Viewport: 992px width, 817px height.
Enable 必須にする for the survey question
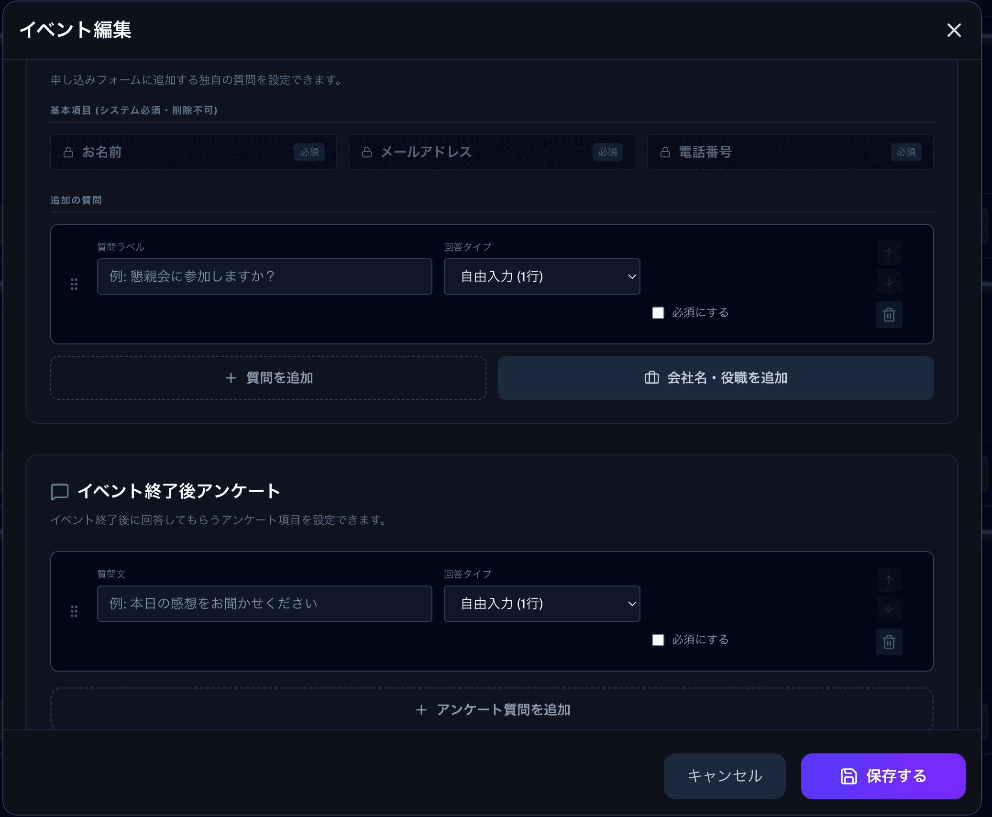(658, 640)
